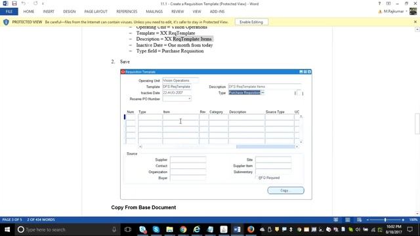Click the Protected View shield icon
The width and height of the screenshot is (420, 236).
click(x=6, y=22)
